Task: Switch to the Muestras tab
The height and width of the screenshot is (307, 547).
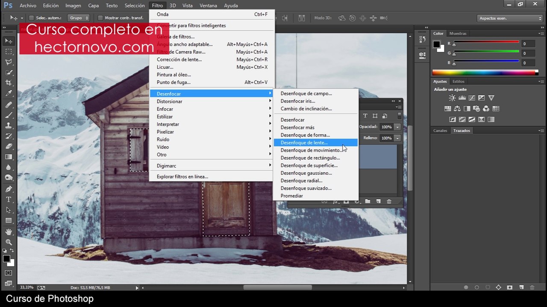Action: point(458,33)
